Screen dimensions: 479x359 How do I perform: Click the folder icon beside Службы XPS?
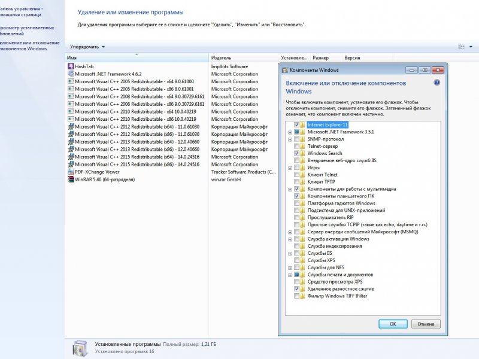[302, 260]
